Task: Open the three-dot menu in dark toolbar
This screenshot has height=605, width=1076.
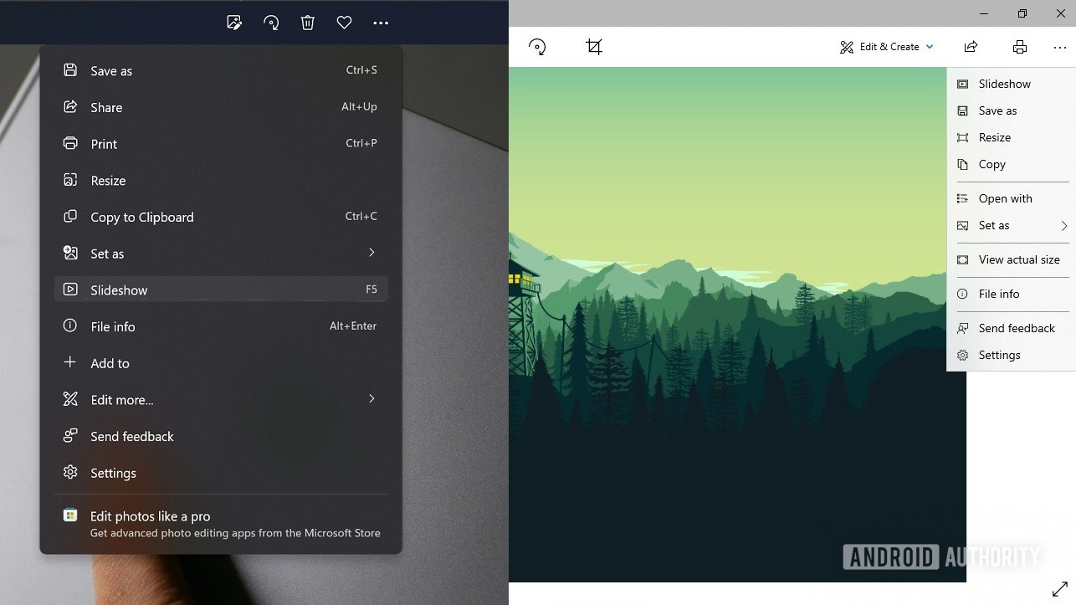Action: point(381,23)
